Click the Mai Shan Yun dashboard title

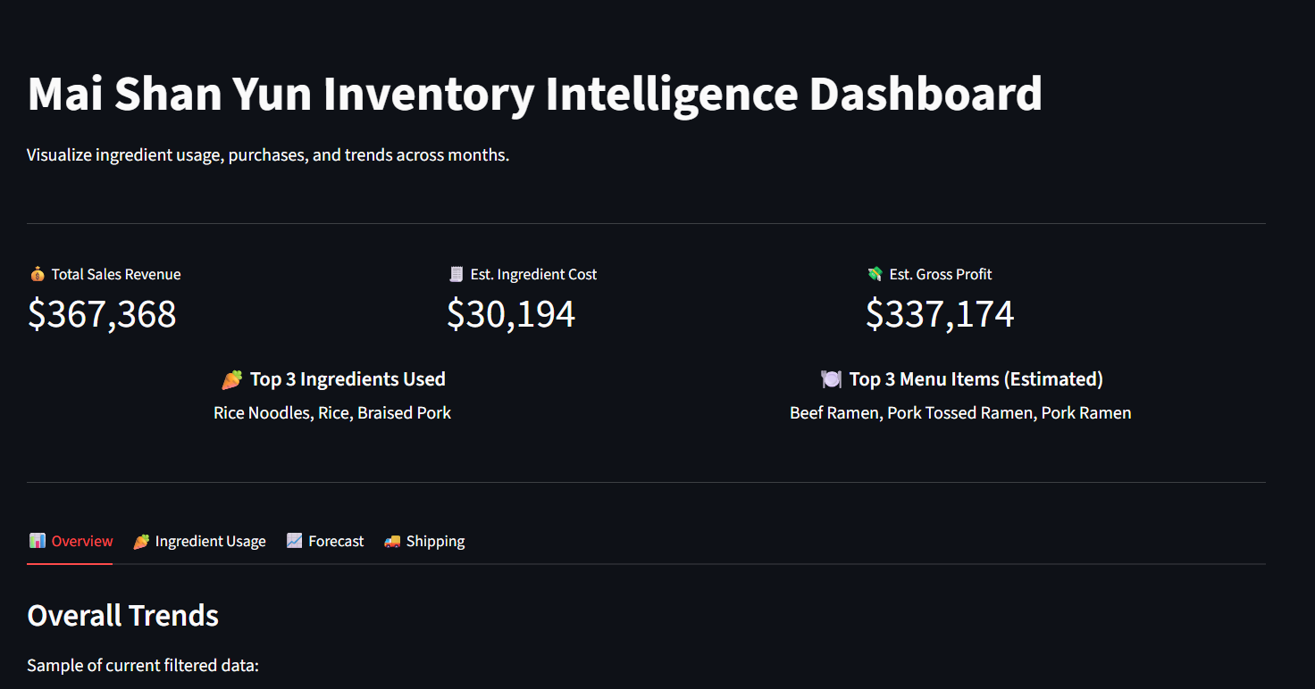coord(534,94)
